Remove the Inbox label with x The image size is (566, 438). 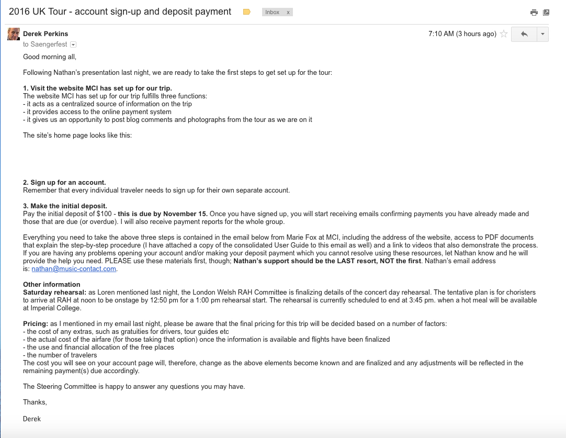point(288,12)
